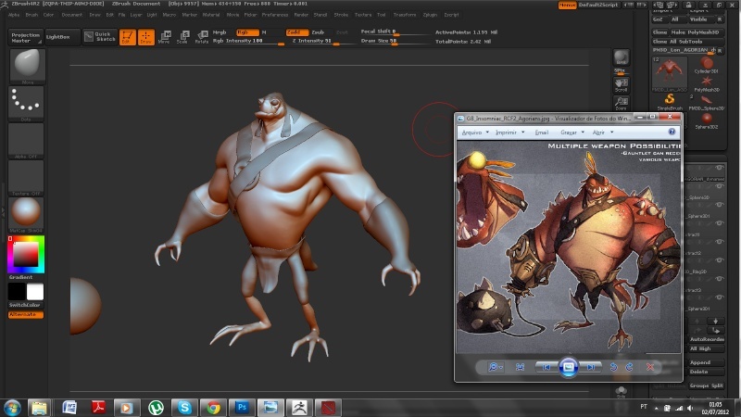Open the MatCap material sphere picker

[x=26, y=214]
